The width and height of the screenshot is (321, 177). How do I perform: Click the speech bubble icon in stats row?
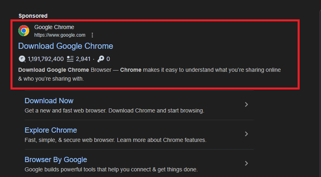coord(22,59)
